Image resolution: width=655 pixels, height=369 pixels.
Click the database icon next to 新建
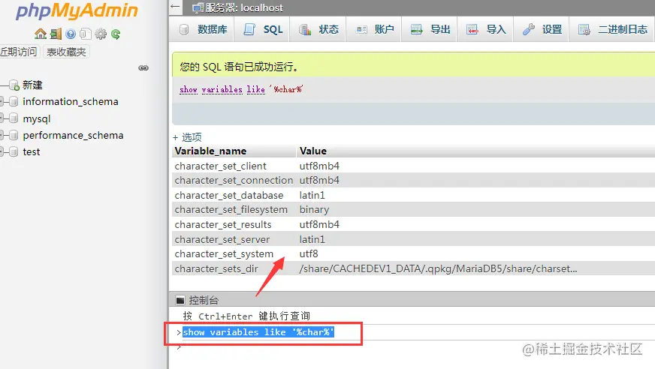14,85
